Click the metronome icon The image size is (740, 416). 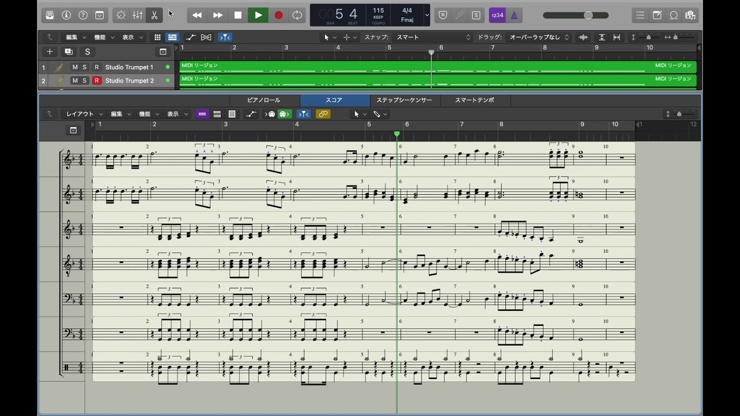coord(515,15)
